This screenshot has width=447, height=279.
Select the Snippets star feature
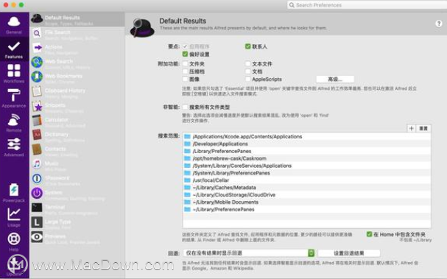click(x=77, y=107)
